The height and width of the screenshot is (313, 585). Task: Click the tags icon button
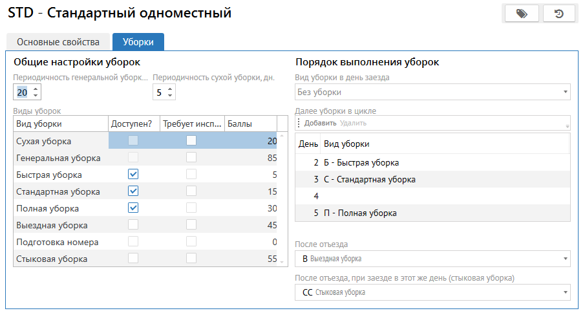[522, 14]
